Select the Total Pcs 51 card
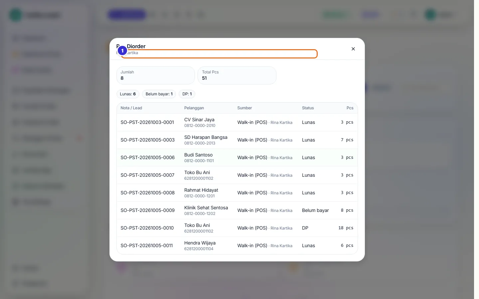This screenshot has width=479, height=299. [237, 75]
